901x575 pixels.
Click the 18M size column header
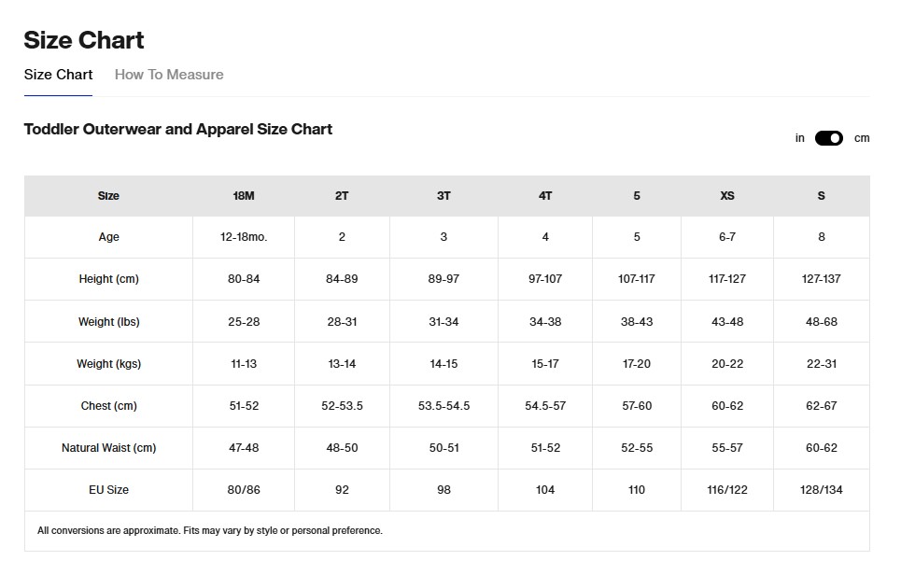(244, 196)
